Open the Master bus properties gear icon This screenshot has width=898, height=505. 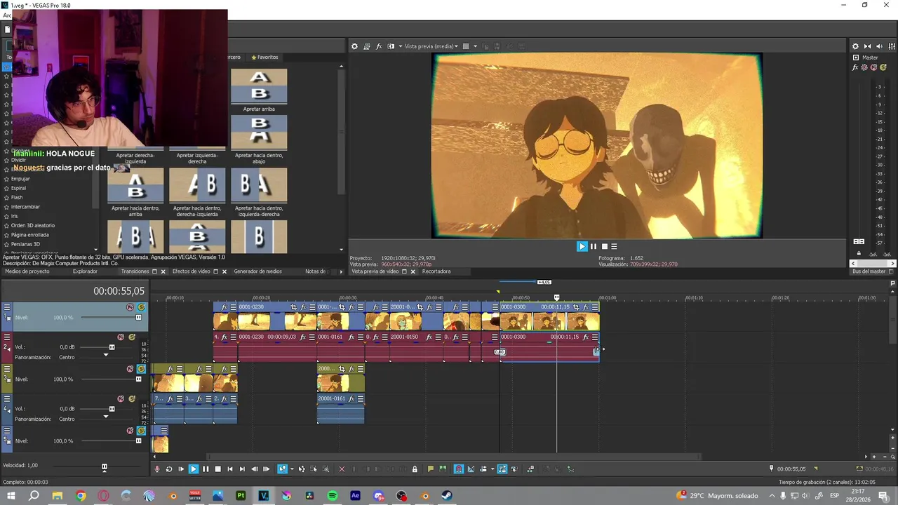pyautogui.click(x=855, y=46)
